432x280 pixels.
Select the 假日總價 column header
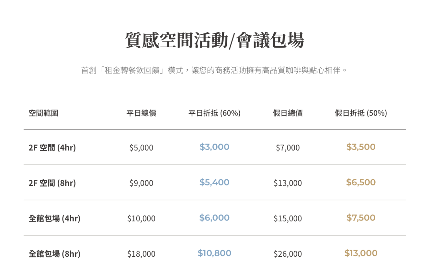pos(288,113)
